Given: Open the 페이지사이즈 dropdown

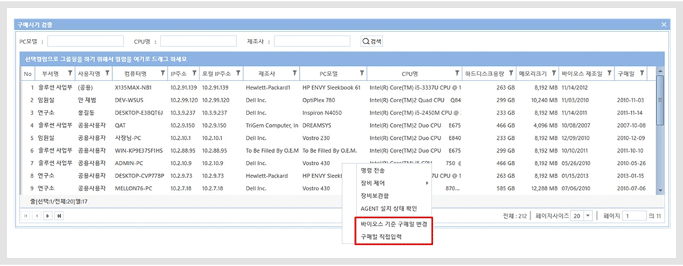Looking at the screenshot, I should coord(587,216).
